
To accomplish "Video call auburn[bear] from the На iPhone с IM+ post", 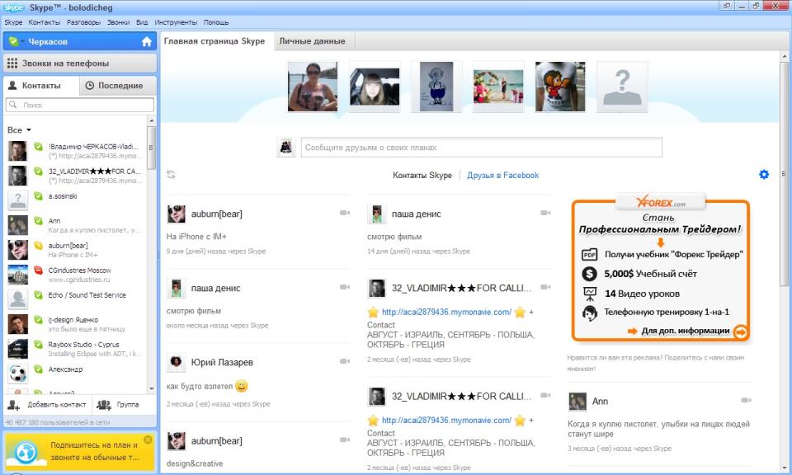I will point(345,213).
